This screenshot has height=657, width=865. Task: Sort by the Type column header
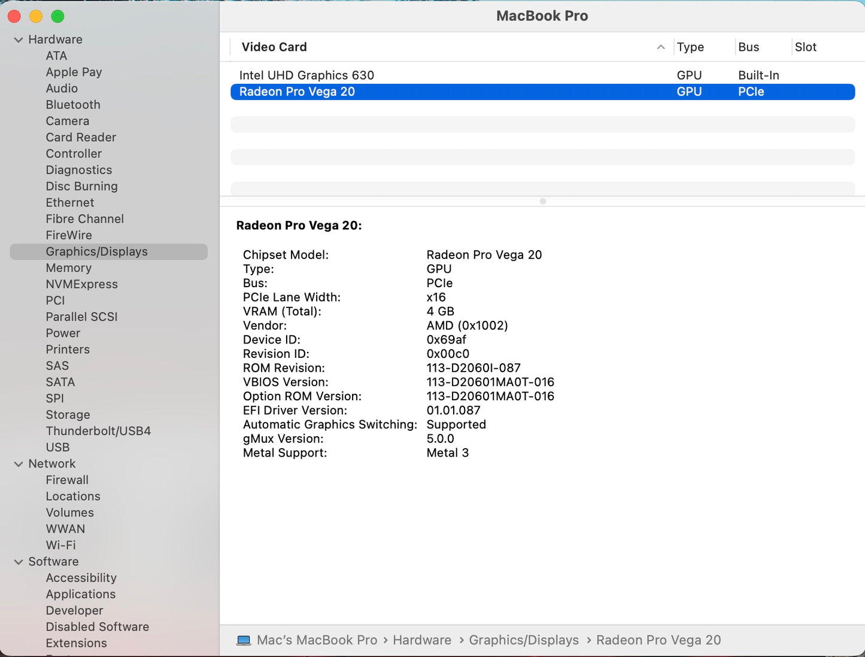(690, 47)
